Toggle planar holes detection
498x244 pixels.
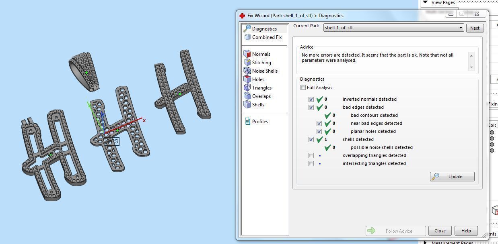point(319,131)
